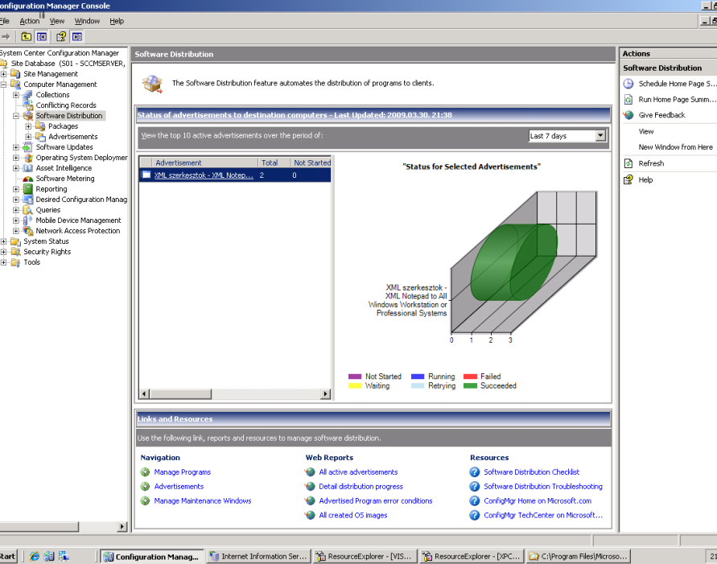Click the Start button
Viewport: 717px width, 564px height.
[x=8, y=556]
